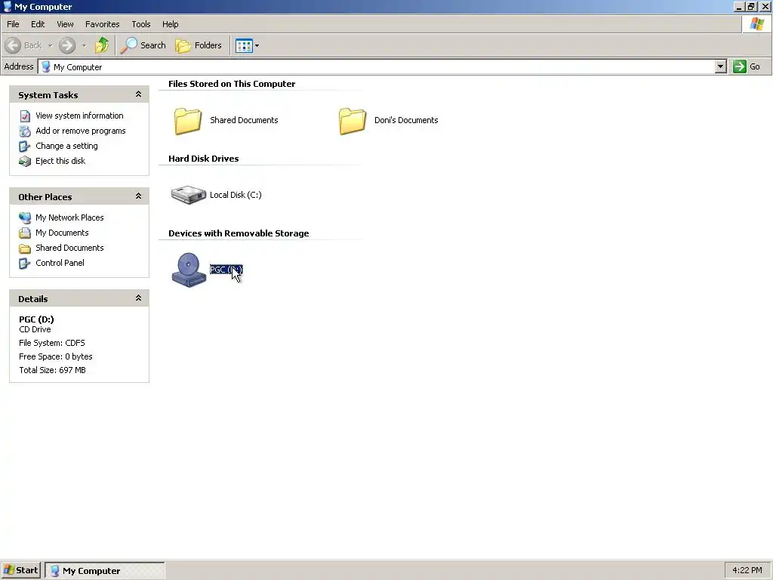Open the File menu
This screenshot has width=773, height=580.
[x=13, y=24]
